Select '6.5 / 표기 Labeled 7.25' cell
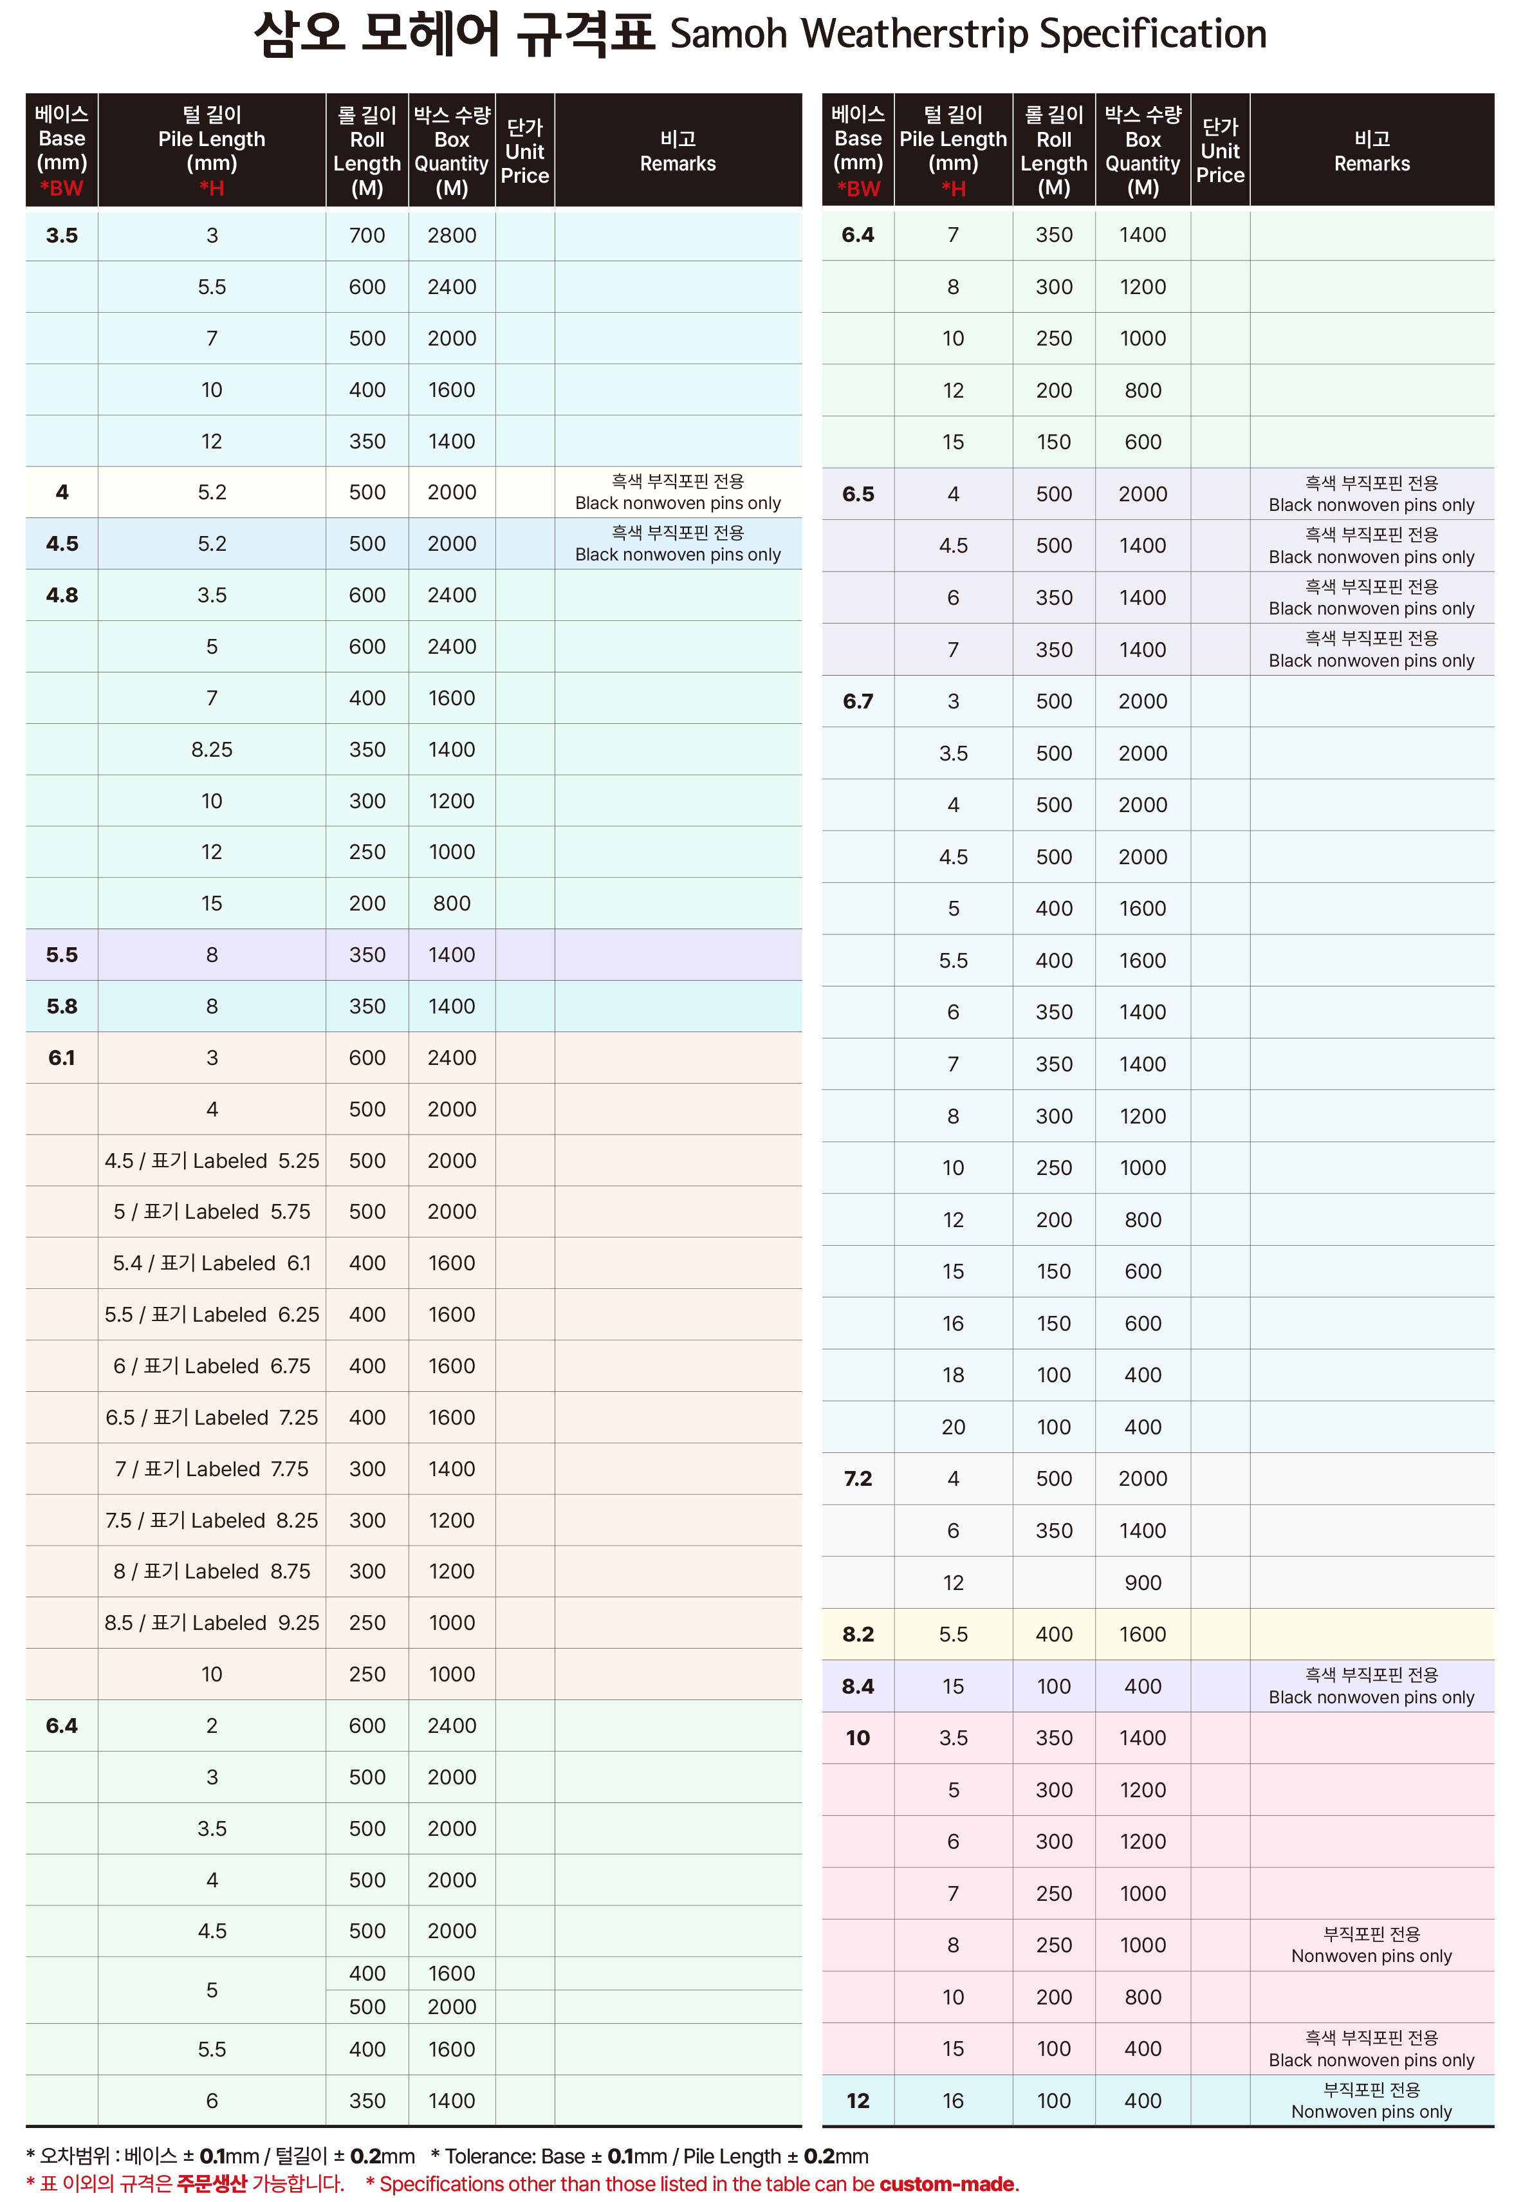Image resolution: width=1523 pixels, height=2202 pixels. point(212,1418)
